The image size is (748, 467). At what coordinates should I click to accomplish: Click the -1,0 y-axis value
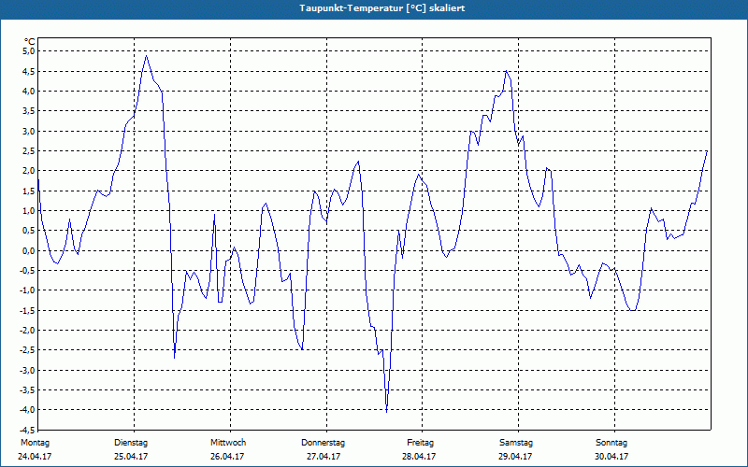pos(27,290)
